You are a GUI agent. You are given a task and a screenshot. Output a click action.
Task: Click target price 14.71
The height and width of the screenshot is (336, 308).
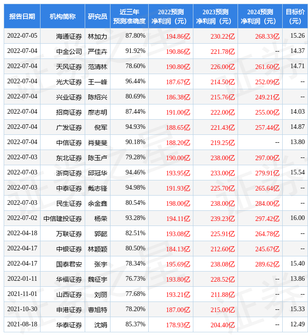tap(297, 66)
